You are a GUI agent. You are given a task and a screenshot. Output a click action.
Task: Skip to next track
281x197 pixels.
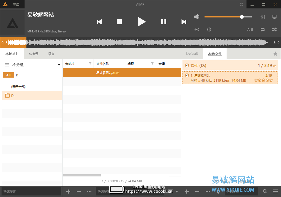click(184, 22)
